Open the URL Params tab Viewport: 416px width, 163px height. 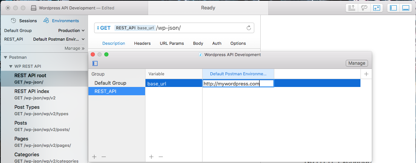coord(172,43)
